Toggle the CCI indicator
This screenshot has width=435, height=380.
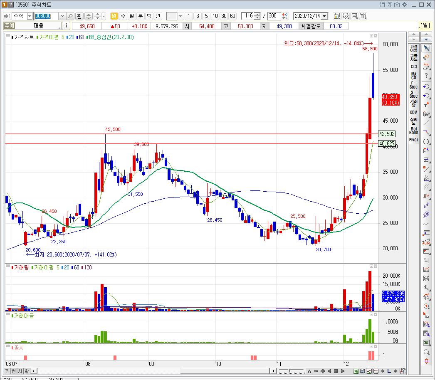414,67
